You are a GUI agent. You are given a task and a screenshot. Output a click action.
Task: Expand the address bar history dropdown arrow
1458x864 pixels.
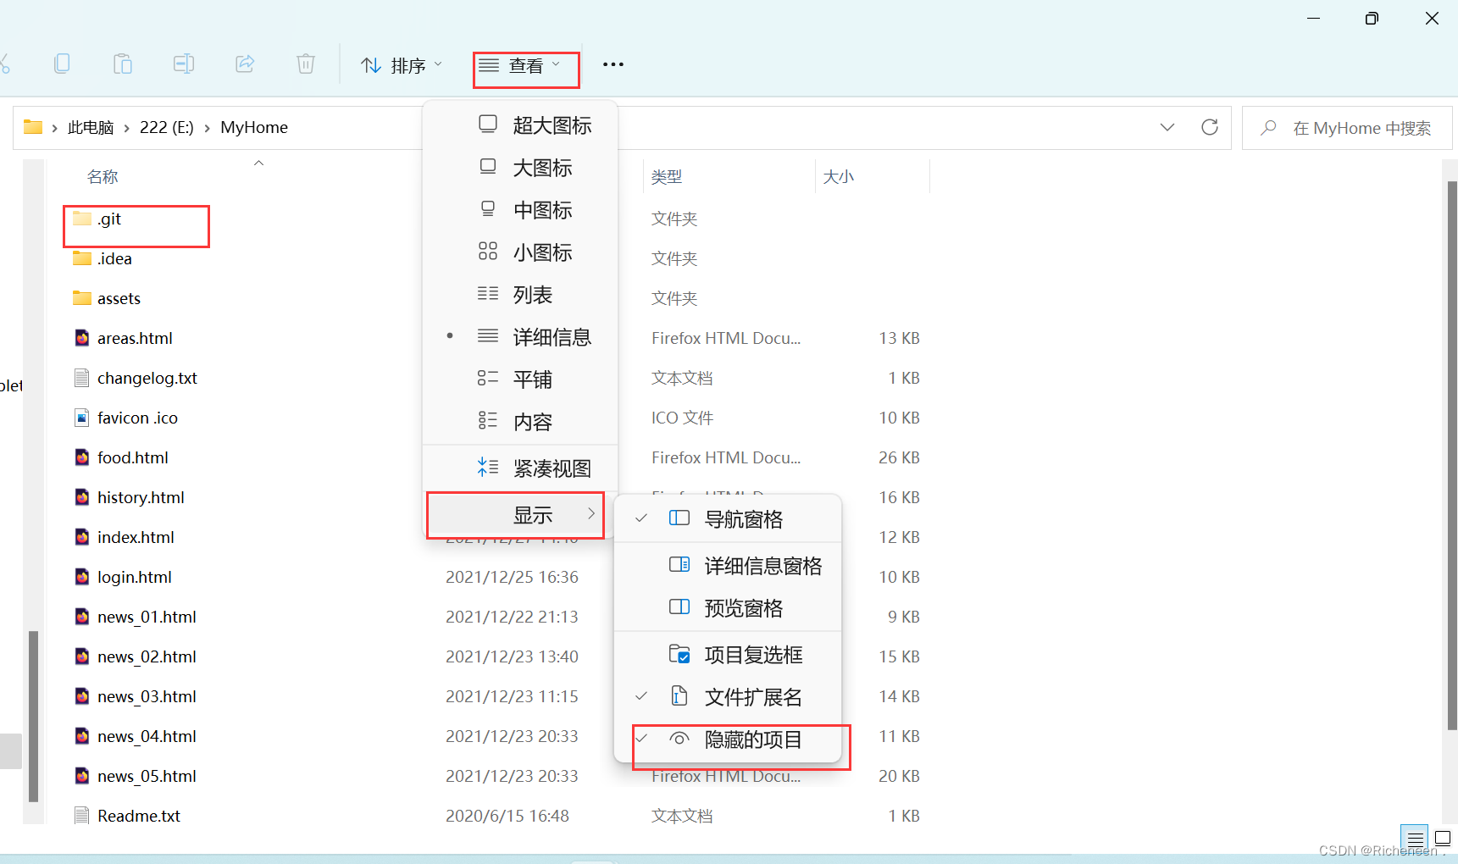(x=1167, y=127)
